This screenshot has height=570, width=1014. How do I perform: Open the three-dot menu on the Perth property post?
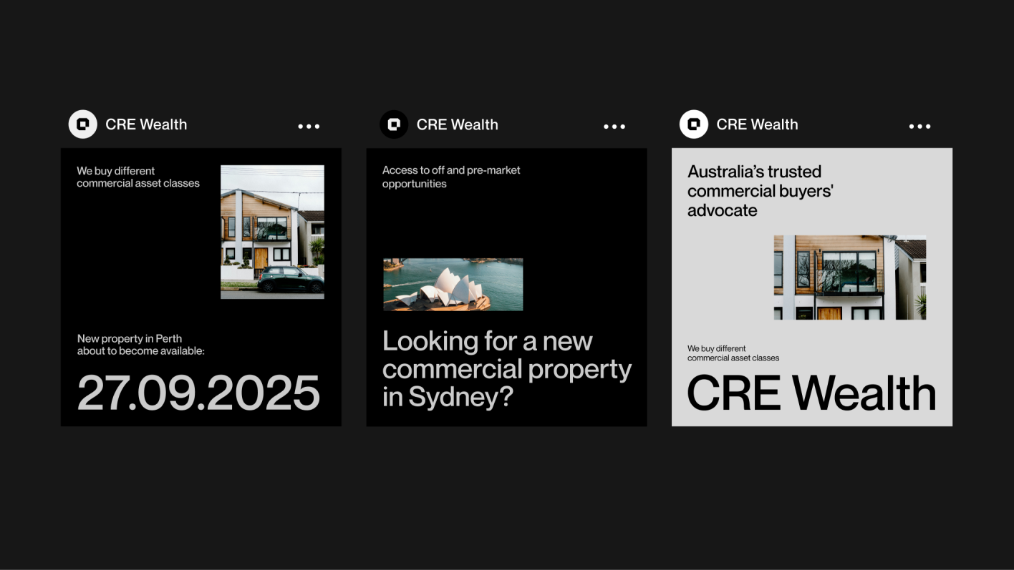point(309,127)
